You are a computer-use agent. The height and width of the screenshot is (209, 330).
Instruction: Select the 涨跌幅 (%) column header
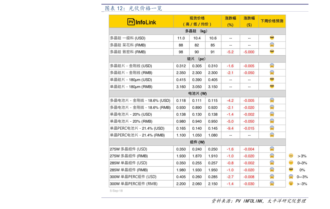(x=230, y=21)
